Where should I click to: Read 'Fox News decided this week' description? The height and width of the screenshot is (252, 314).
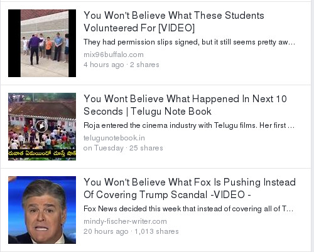pos(188,209)
